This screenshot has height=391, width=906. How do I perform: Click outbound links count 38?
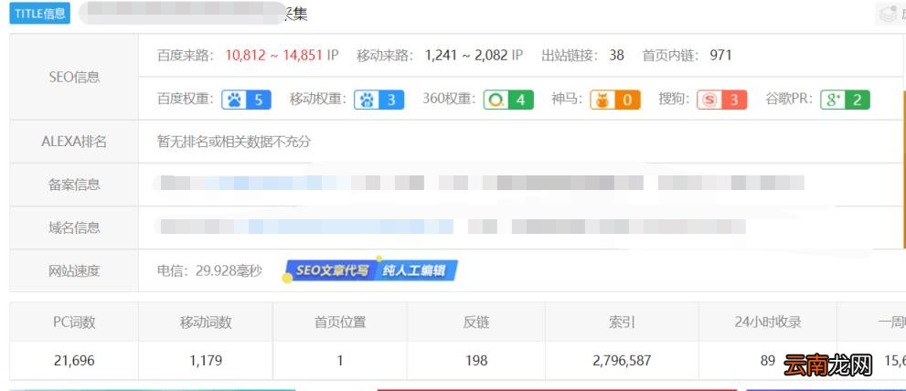pyautogui.click(x=616, y=56)
